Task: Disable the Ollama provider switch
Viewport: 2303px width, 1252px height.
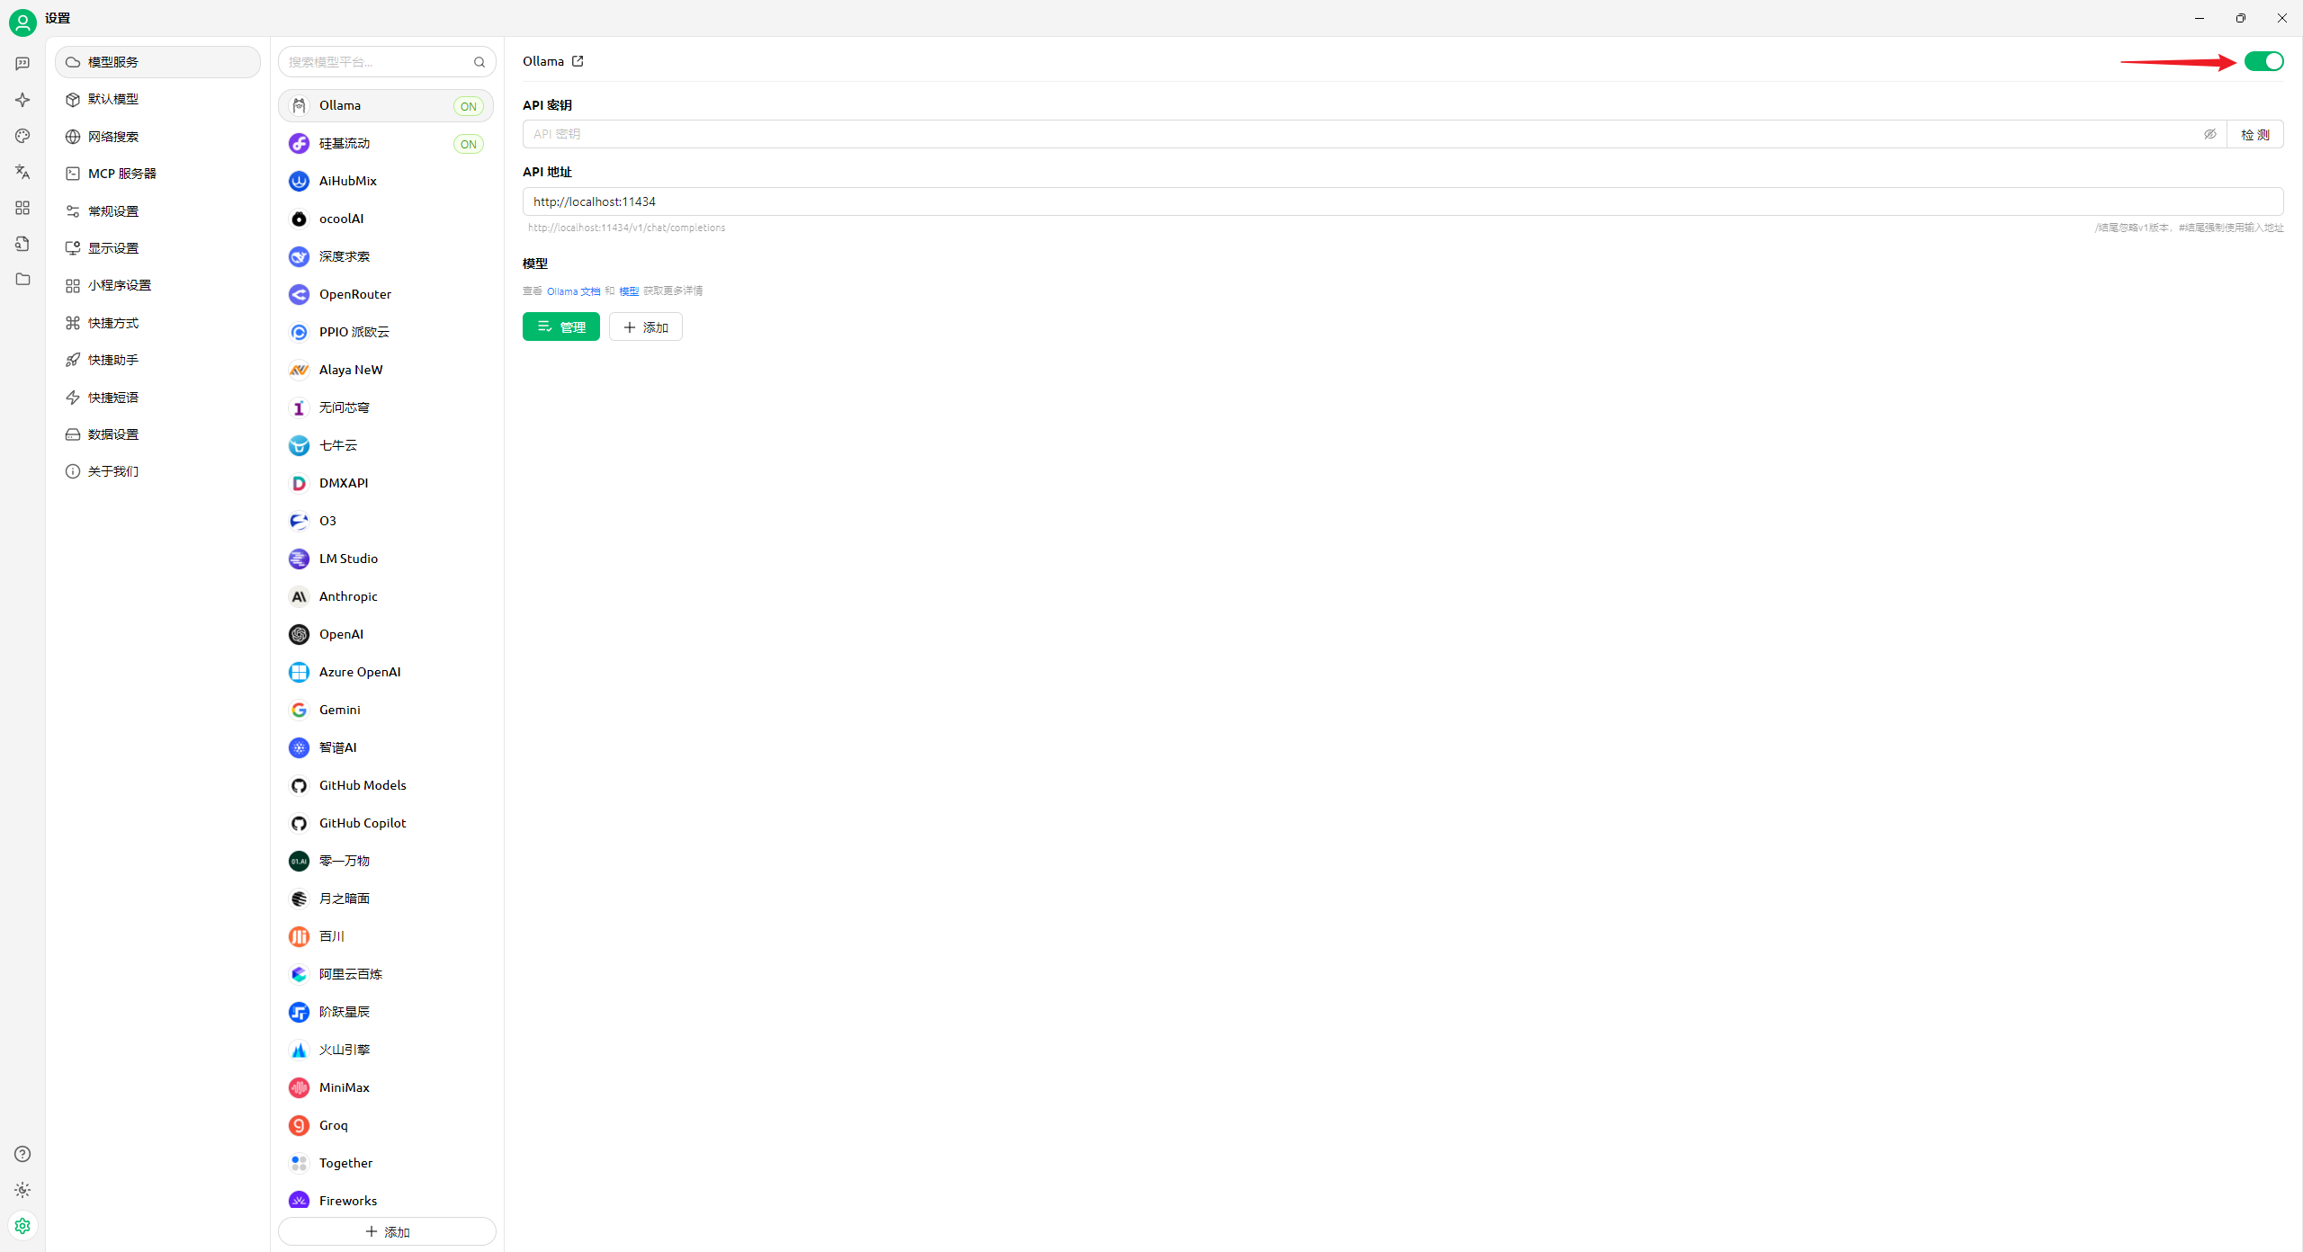Action: point(2263,61)
